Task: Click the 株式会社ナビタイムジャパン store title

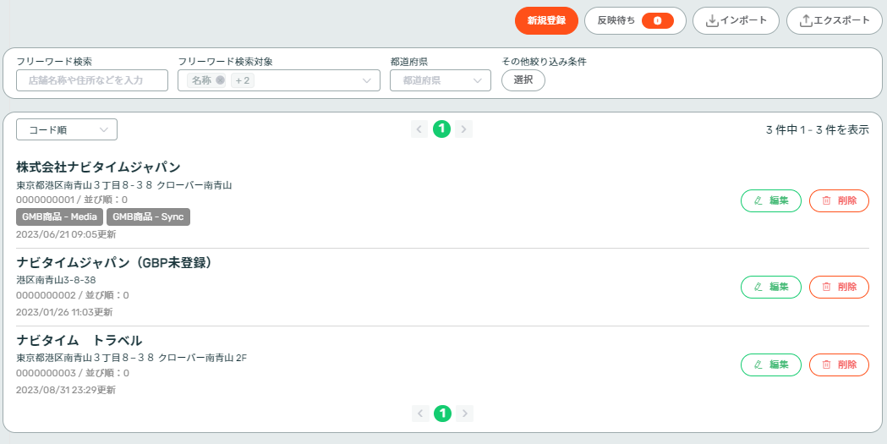Action: 98,167
